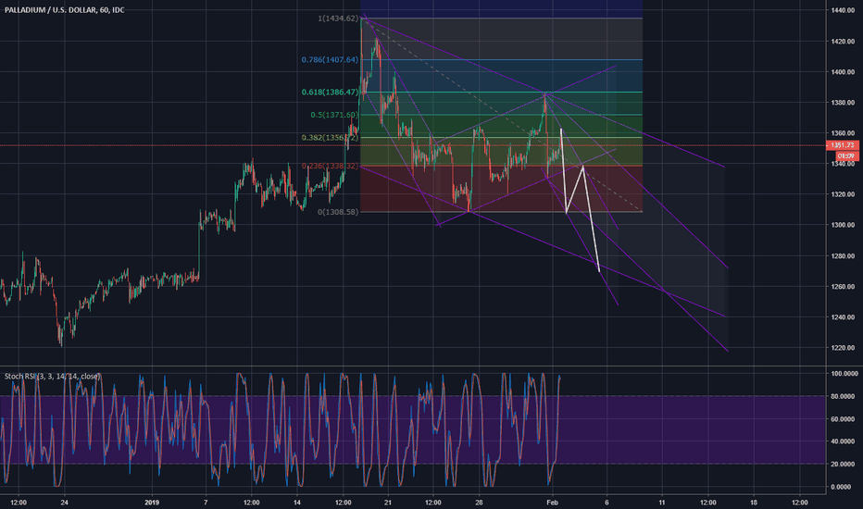Click 40.0000 on the Stoch RSI scale
Screen dimensions: 863x509
click(x=844, y=441)
